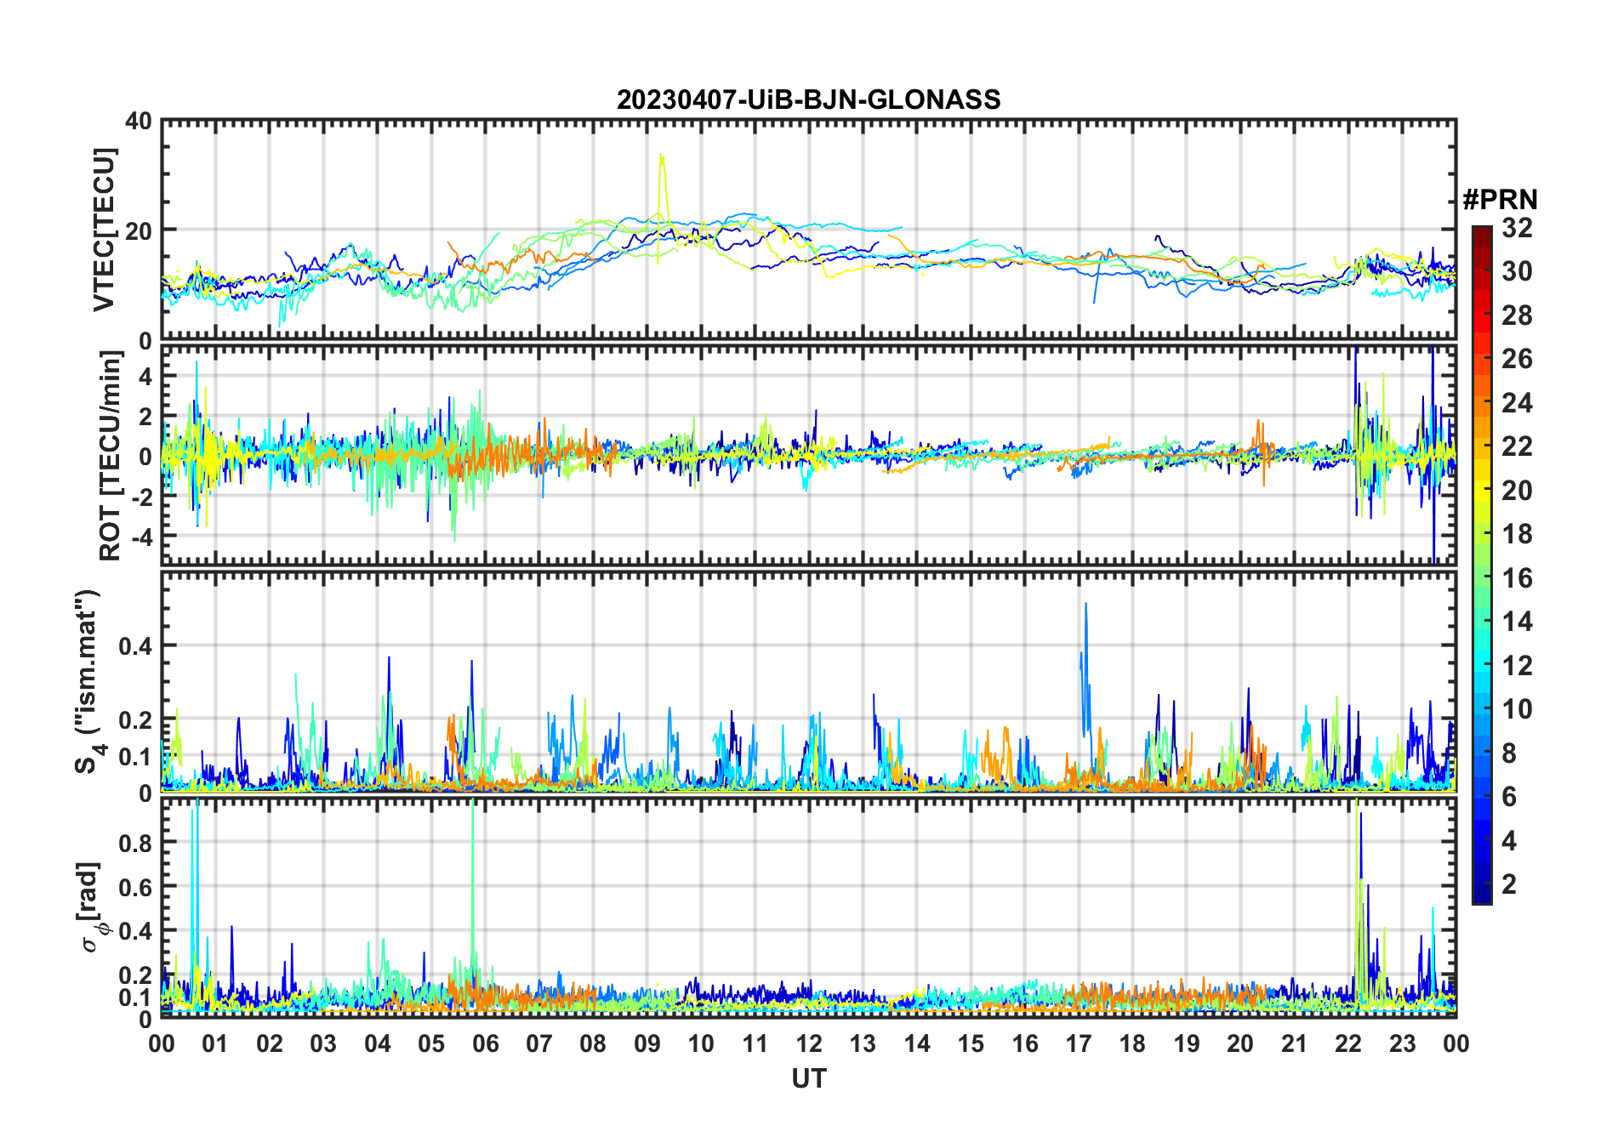Click the ROT [TECU/min] y-axis label
This screenshot has height=1131, width=1618.
click(x=111, y=455)
